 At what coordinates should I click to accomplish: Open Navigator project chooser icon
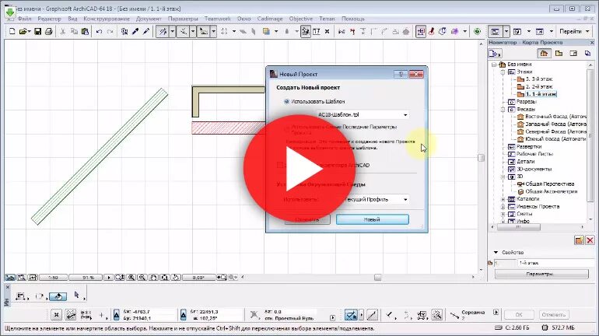coord(495,54)
